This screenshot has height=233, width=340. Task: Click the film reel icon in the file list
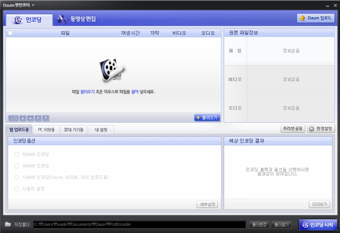point(112,70)
